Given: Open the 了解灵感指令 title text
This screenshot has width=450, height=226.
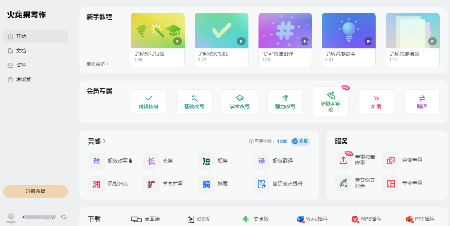Looking at the screenshot, I should coord(340,54).
